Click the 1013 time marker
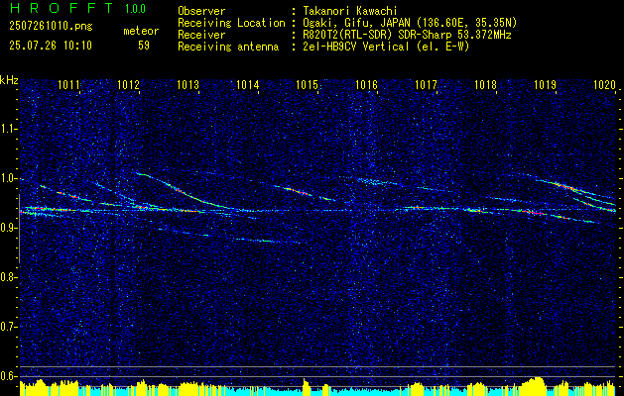The width and height of the screenshot is (624, 396). [187, 84]
